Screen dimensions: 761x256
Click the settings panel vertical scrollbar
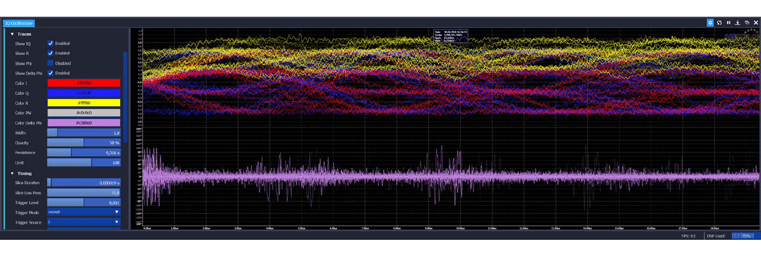click(x=126, y=97)
